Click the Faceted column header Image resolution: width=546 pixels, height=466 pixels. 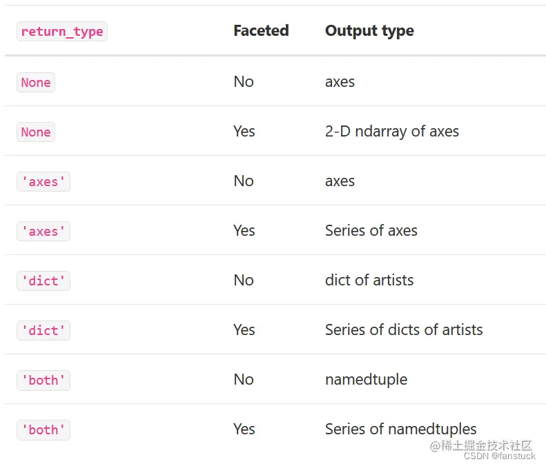click(x=261, y=31)
